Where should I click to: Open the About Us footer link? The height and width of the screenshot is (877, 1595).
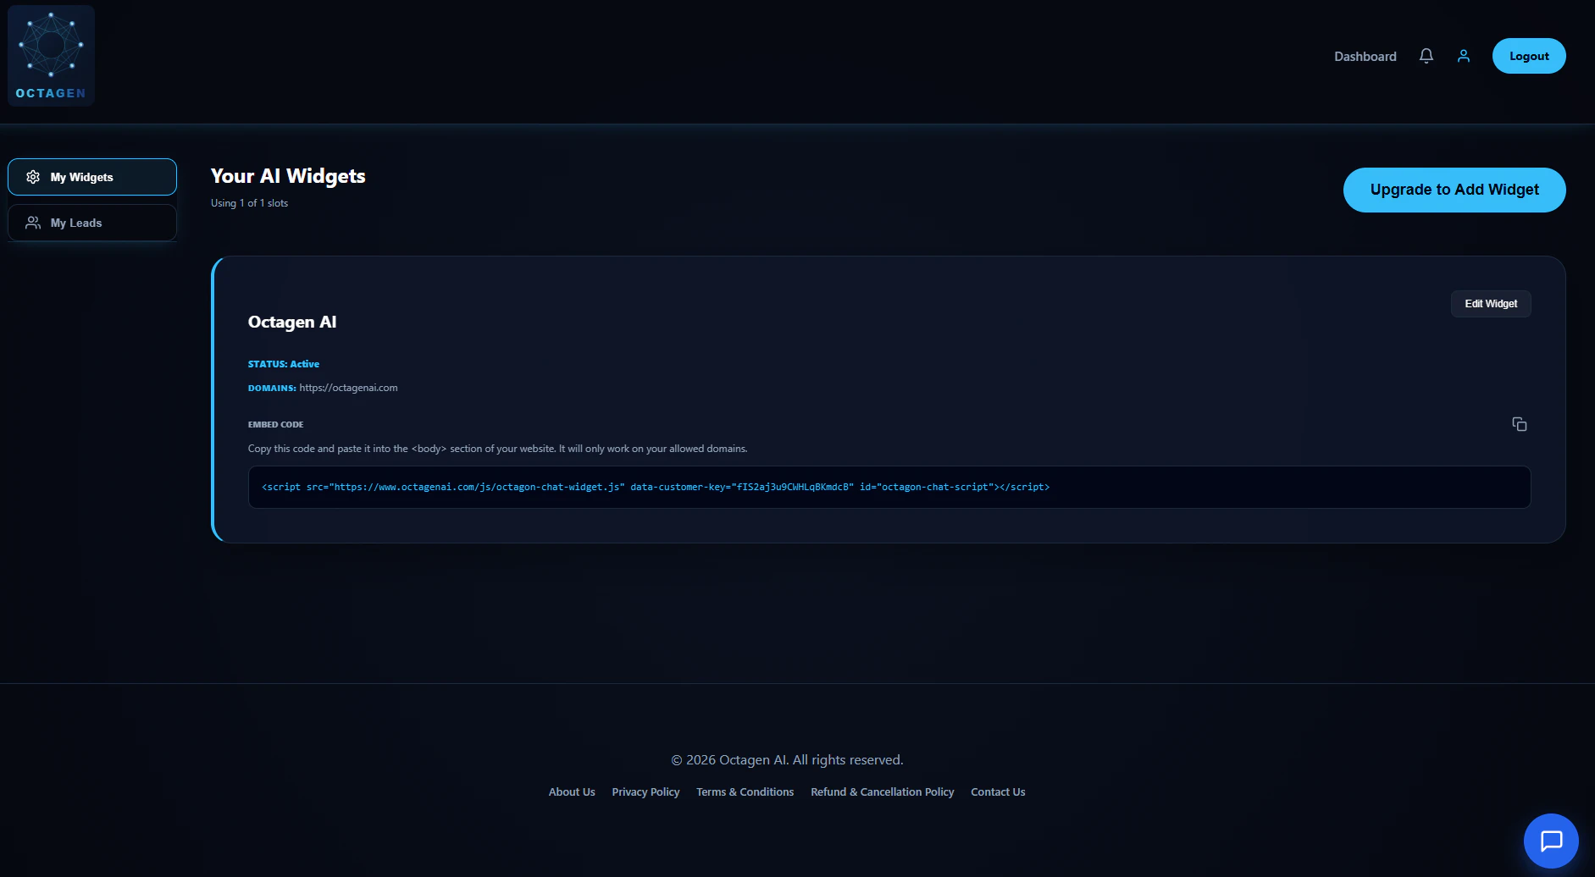tap(572, 792)
